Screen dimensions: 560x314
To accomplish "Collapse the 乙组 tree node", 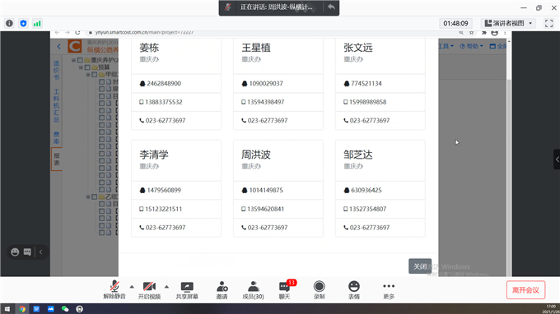I will tap(88, 196).
